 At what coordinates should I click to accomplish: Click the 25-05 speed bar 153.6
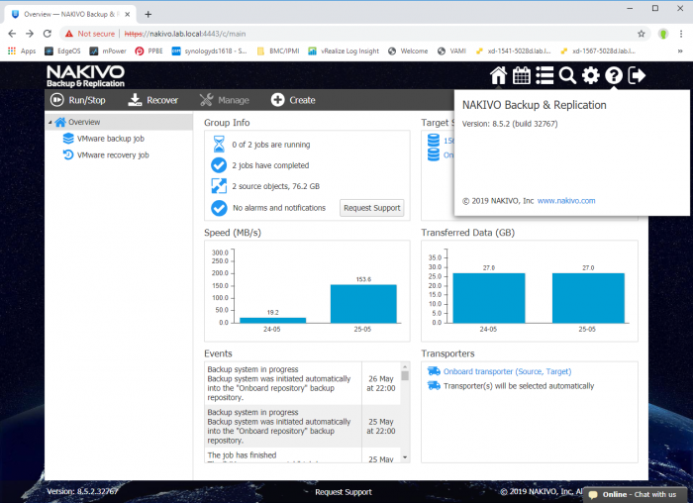[363, 304]
